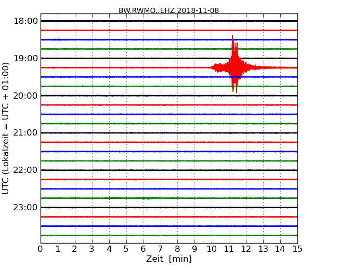Click the x-axis tick label 9
Viewport: 338px width, 270px height.
click(194, 249)
